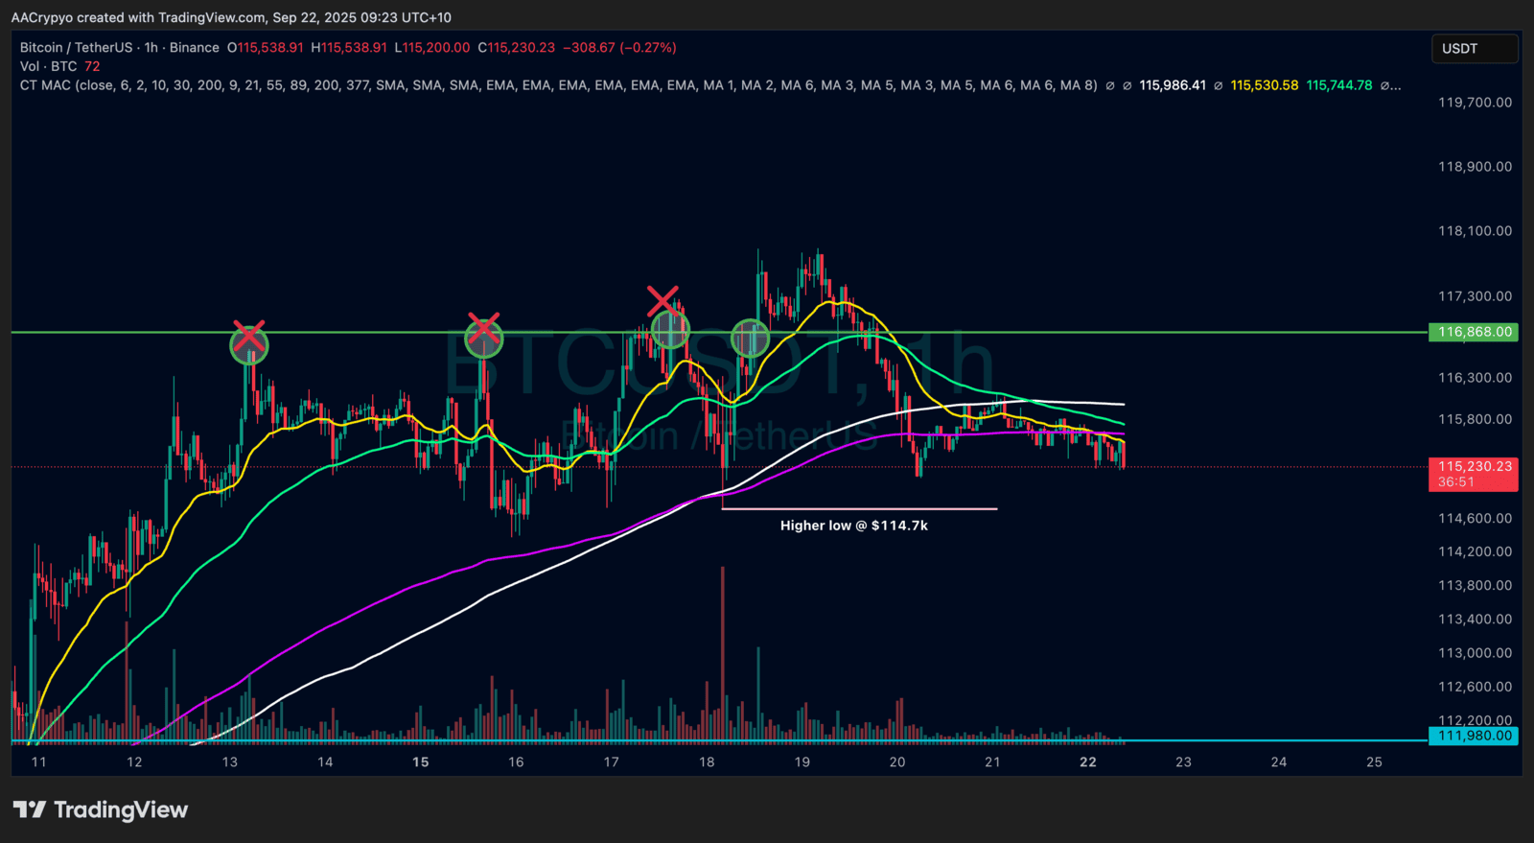This screenshot has width=1534, height=843.
Task: Click the light green 115,744.78 moving average value
Action: click(x=1338, y=85)
